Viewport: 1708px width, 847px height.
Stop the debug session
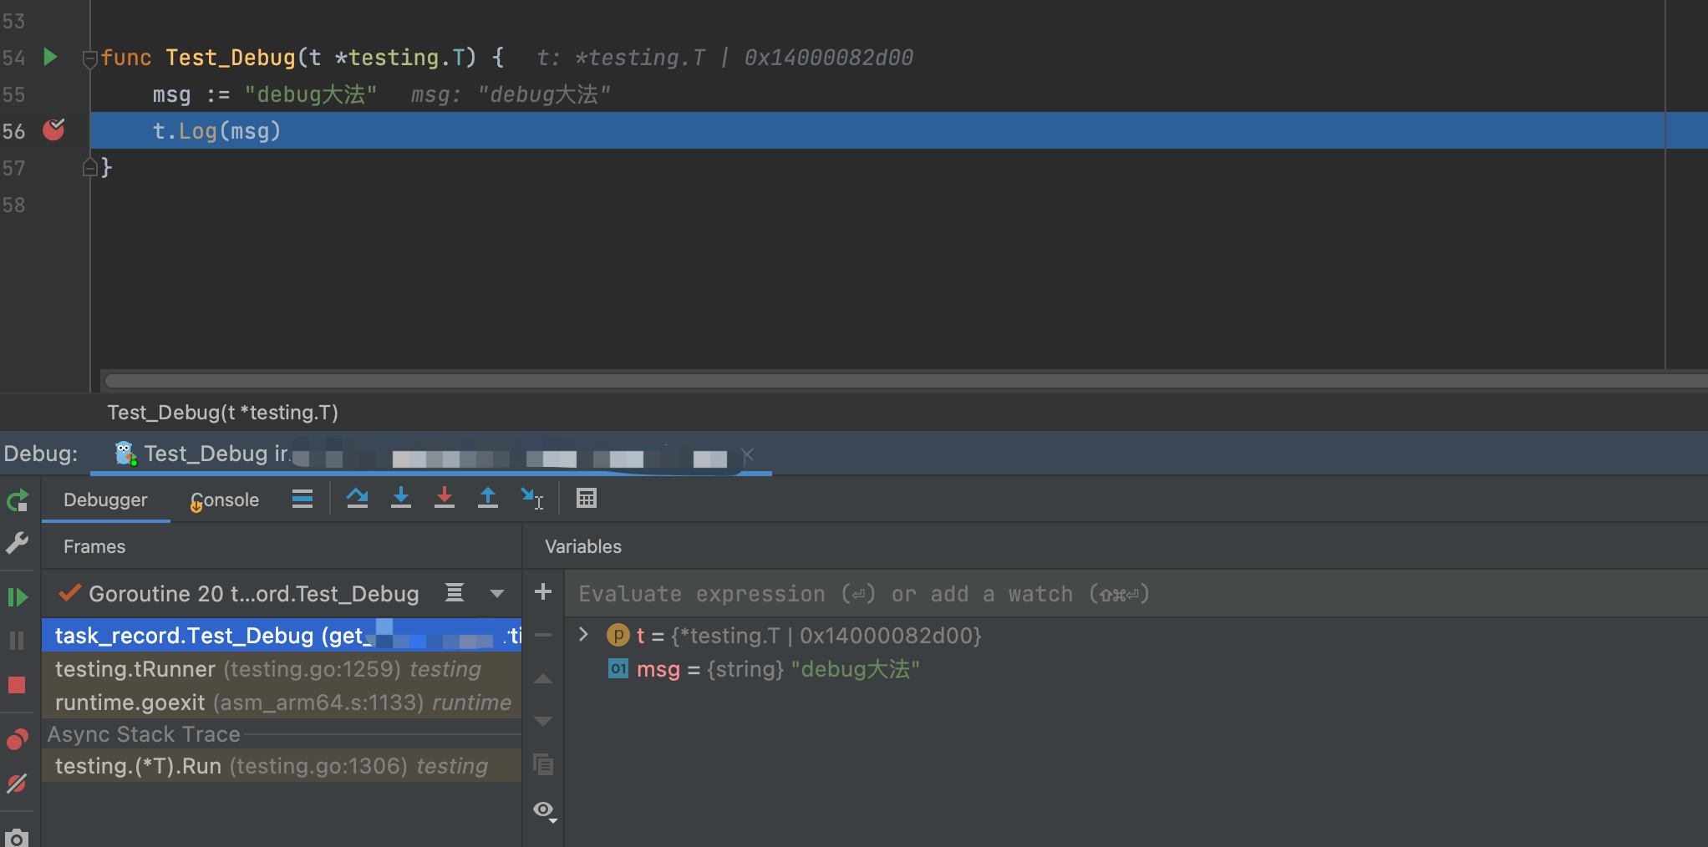[17, 685]
